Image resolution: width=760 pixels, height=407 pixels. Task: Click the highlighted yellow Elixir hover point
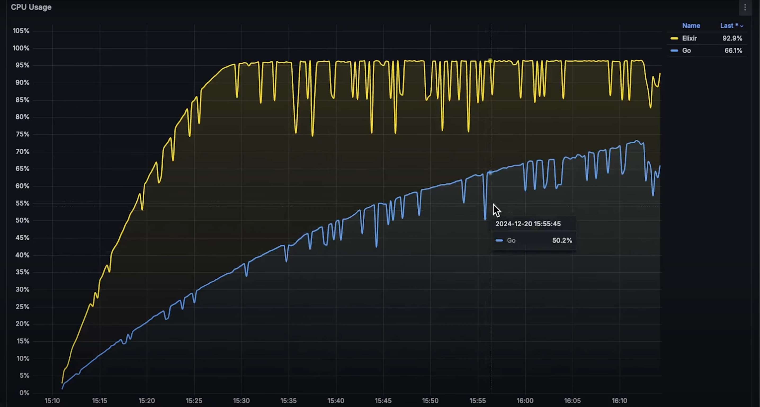pyautogui.click(x=490, y=61)
